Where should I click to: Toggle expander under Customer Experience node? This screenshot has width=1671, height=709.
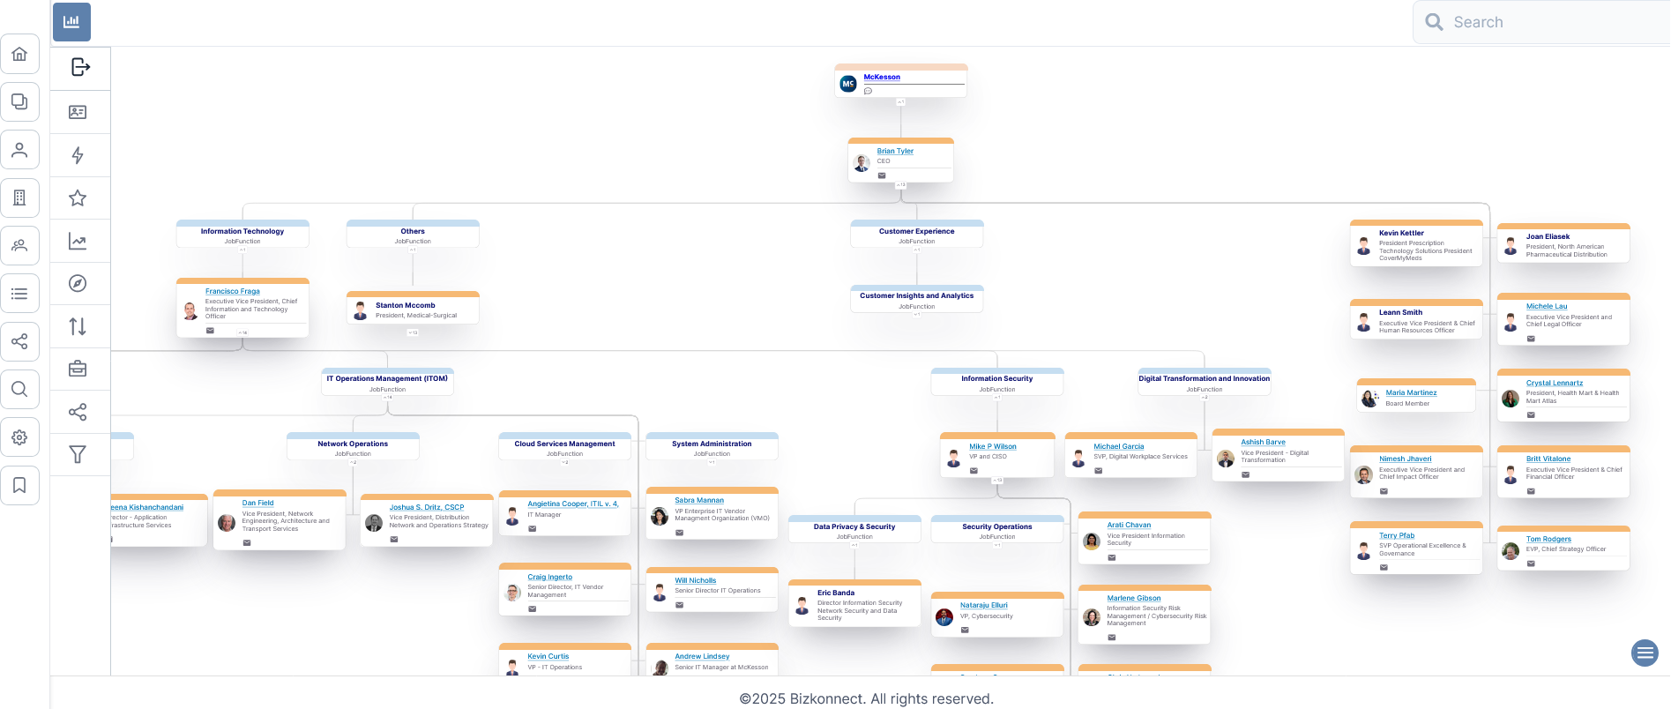[x=916, y=250]
